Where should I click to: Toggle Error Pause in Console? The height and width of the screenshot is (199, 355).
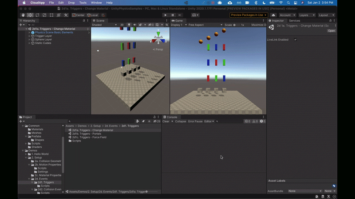pos(195,121)
